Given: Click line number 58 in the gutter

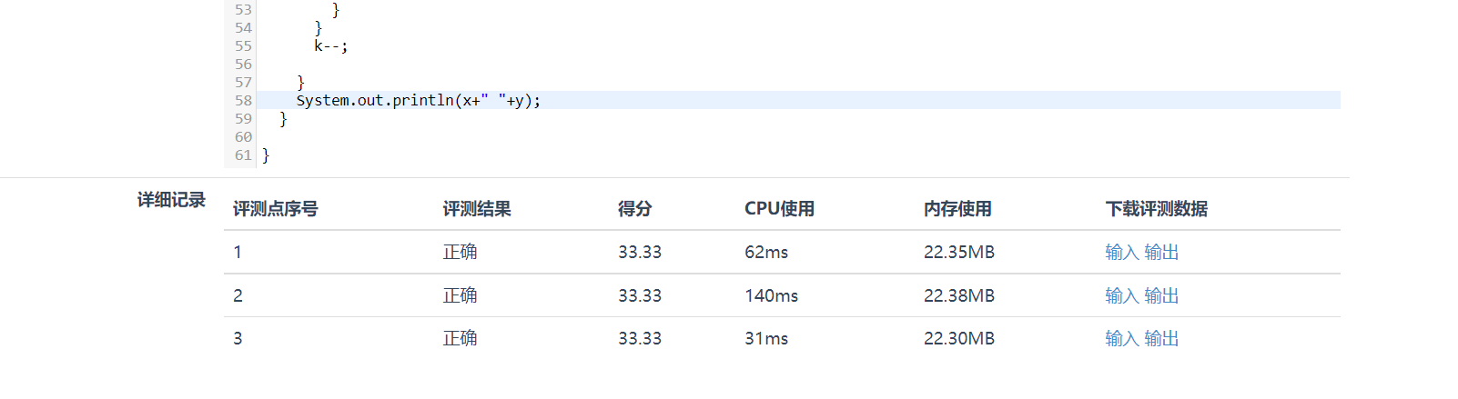Looking at the screenshot, I should [243, 100].
